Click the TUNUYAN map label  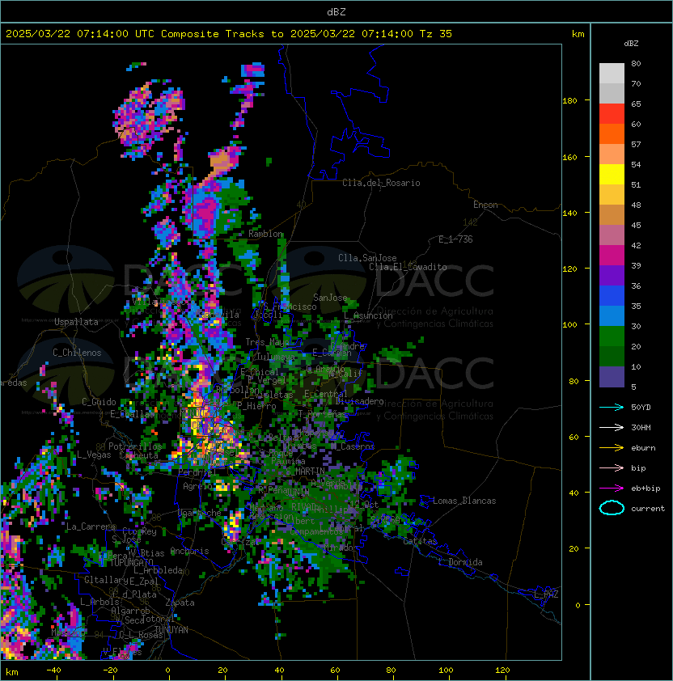tap(171, 630)
